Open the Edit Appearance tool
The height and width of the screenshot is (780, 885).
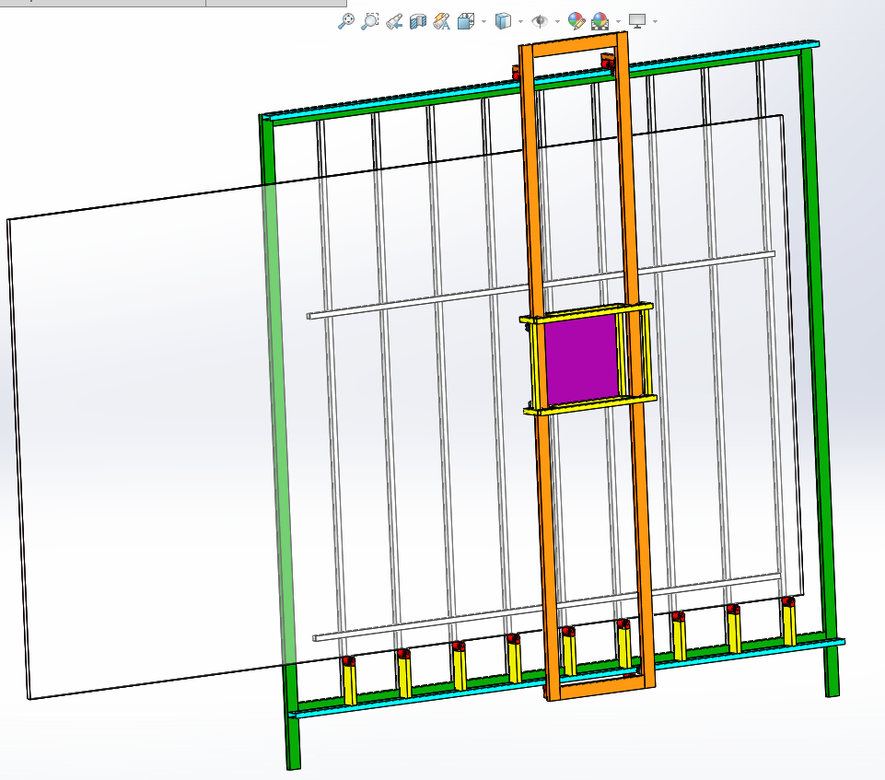pyautogui.click(x=576, y=21)
